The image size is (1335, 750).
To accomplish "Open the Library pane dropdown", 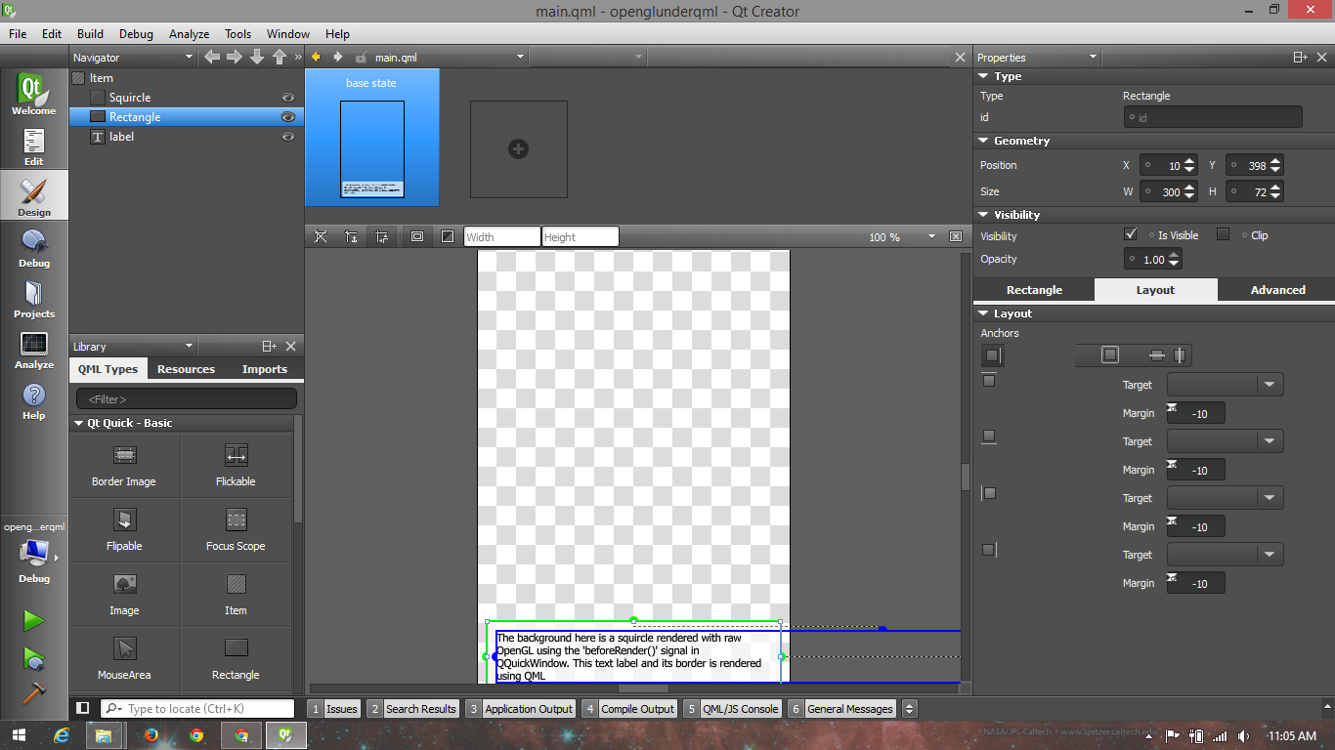I will point(190,347).
